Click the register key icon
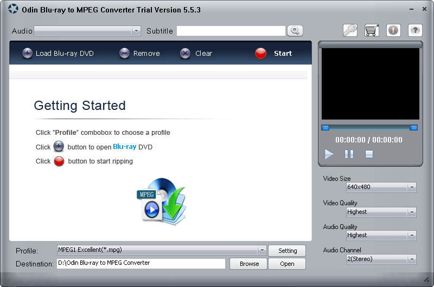This screenshot has height=287, width=434. pos(350,31)
